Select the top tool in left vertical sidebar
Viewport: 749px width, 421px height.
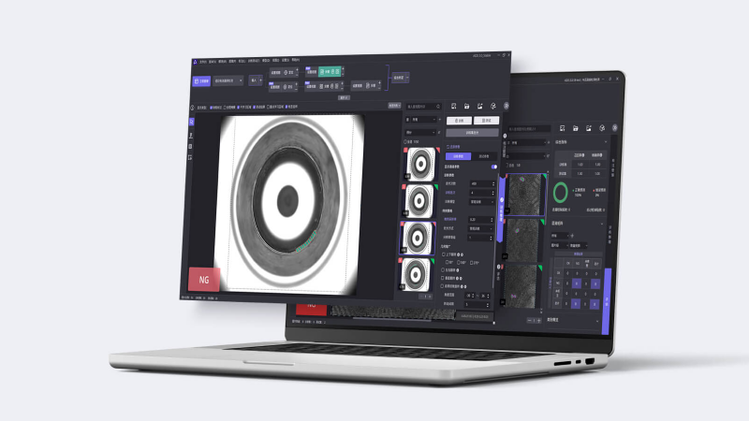click(x=191, y=122)
